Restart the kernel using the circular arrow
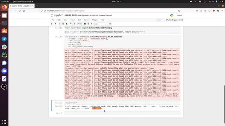225x126 pixels. tap(88, 24)
